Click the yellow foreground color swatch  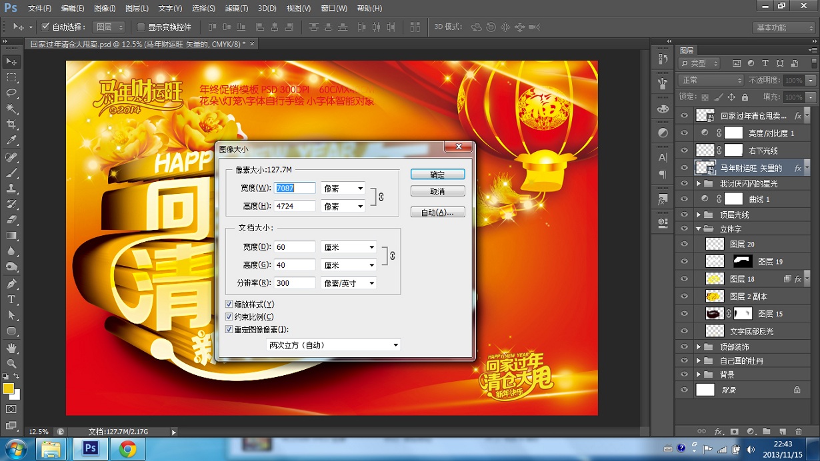pos(9,388)
